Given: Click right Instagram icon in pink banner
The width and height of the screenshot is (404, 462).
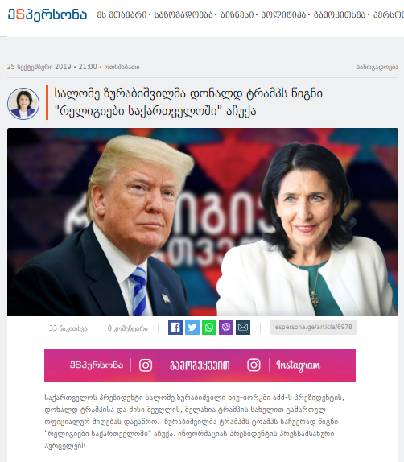Looking at the screenshot, I should tap(254, 365).
